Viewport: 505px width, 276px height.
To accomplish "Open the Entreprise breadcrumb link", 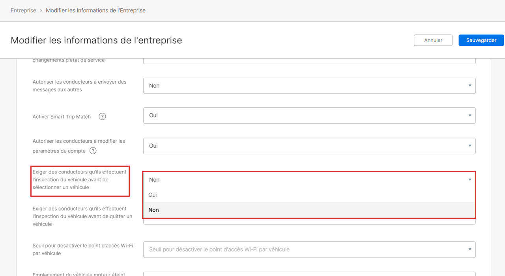I will pyautogui.click(x=23, y=11).
